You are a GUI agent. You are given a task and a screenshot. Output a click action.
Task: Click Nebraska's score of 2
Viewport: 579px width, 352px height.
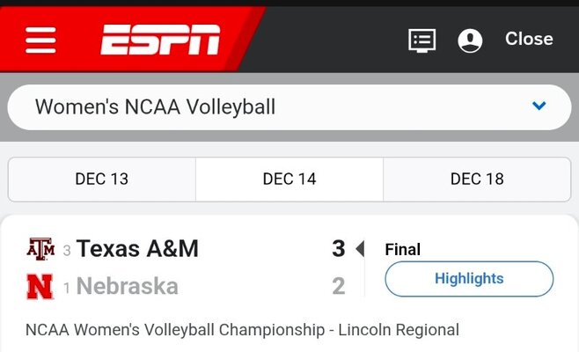338,286
